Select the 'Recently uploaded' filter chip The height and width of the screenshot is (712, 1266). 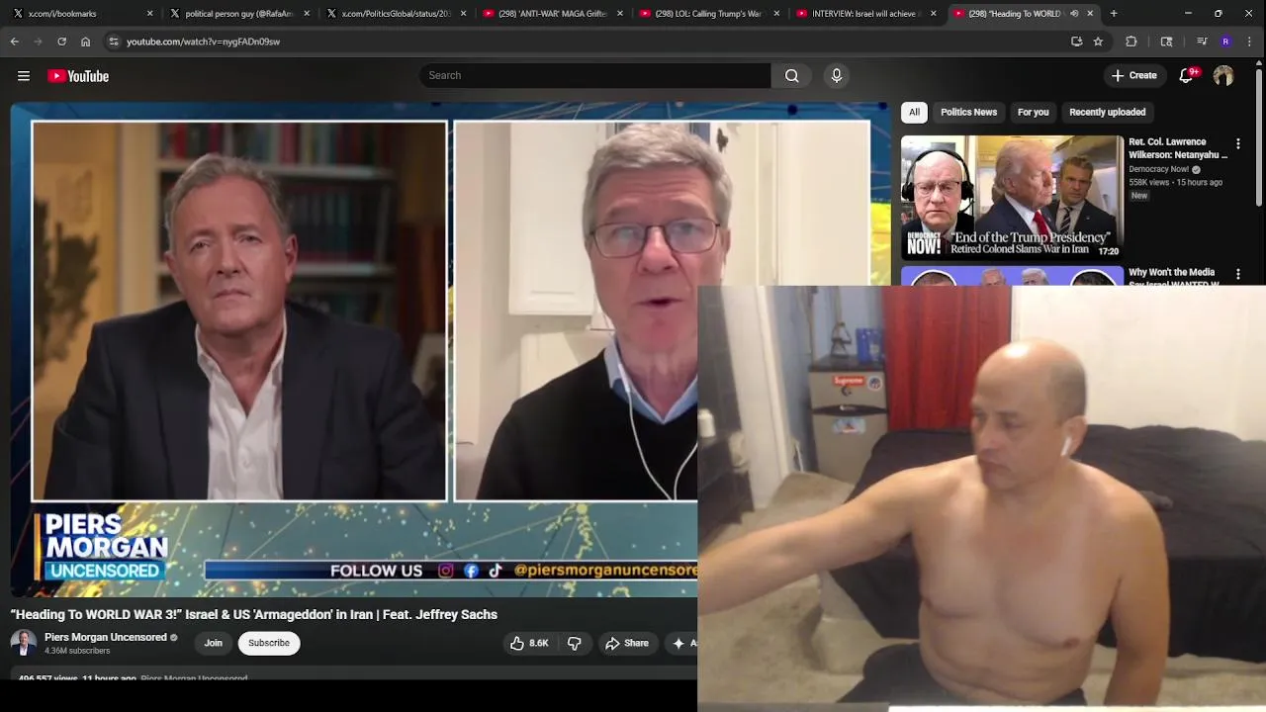click(x=1107, y=112)
